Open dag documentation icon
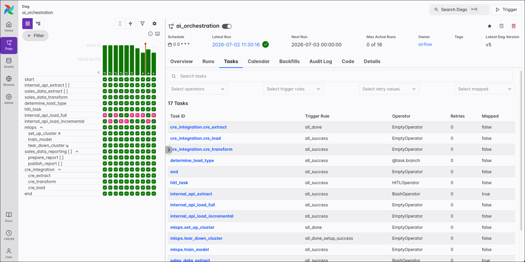 click(502, 26)
